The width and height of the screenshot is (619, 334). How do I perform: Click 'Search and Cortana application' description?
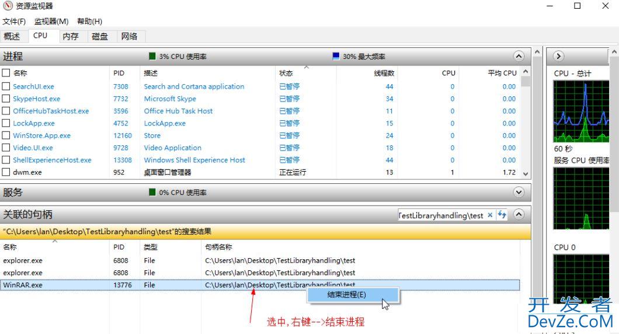point(194,86)
